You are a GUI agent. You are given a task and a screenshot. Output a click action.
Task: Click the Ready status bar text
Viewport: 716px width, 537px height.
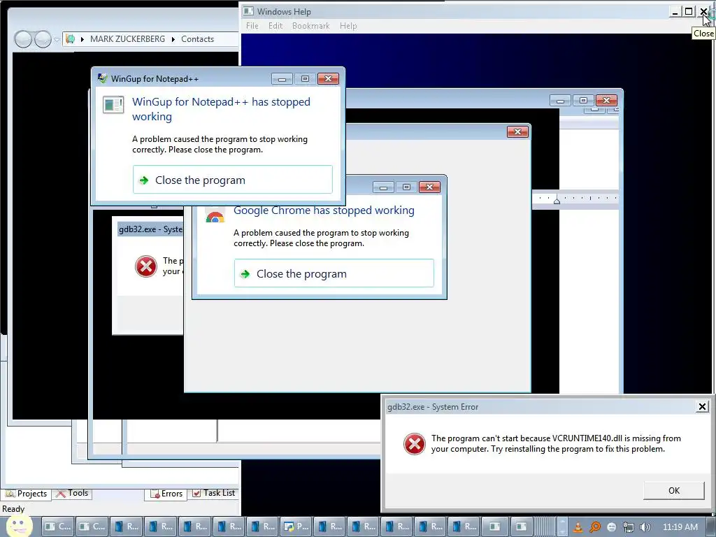pyautogui.click(x=13, y=509)
